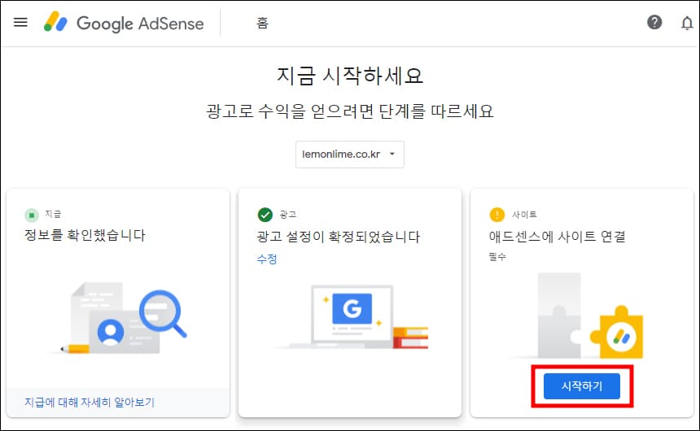Open 지급에 대해 자세히 알아보기 link
The height and width of the screenshot is (431, 700).
click(90, 403)
